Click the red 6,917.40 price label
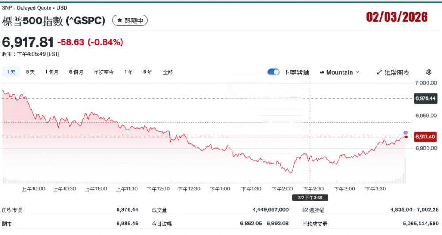442x235 pixels. coord(425,137)
